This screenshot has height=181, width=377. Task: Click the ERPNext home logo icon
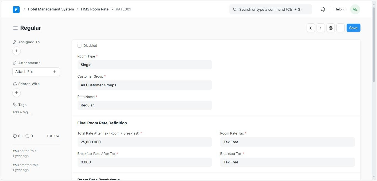point(16,10)
